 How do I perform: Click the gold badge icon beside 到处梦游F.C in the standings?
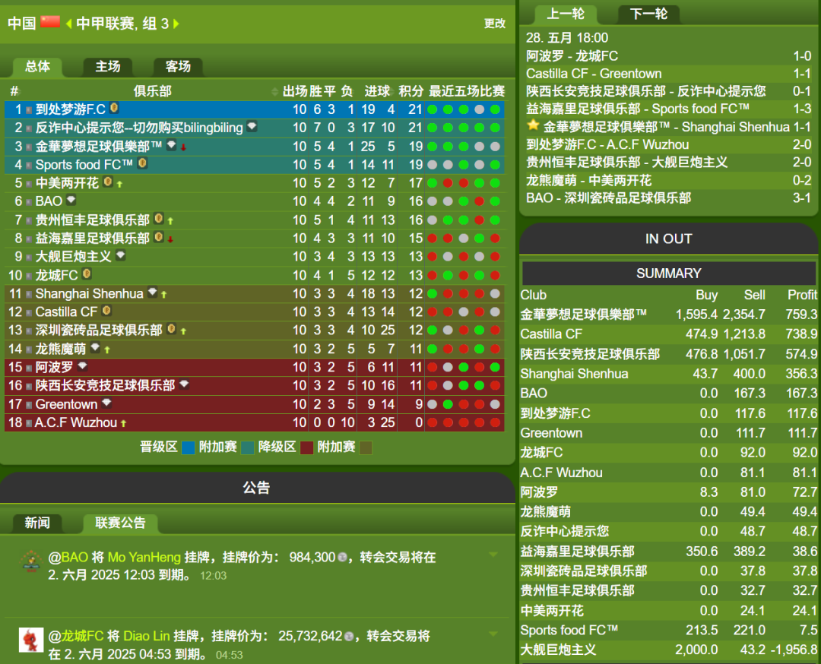click(114, 109)
